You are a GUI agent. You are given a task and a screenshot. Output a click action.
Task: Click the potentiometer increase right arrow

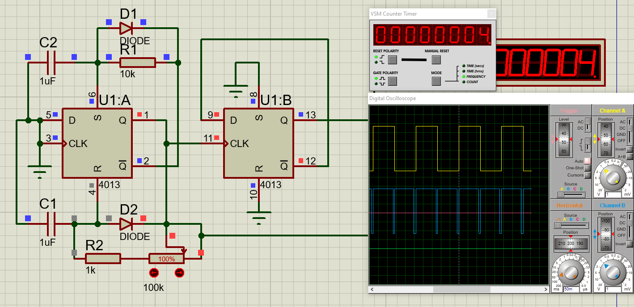(x=179, y=273)
